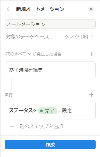
Task: Open the 終了時間を編集 trigger card
Action: (50, 70)
